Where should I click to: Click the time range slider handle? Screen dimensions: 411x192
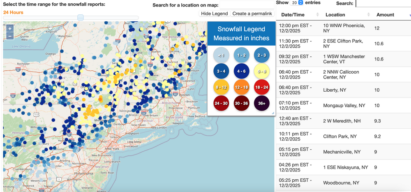click(x=81, y=18)
